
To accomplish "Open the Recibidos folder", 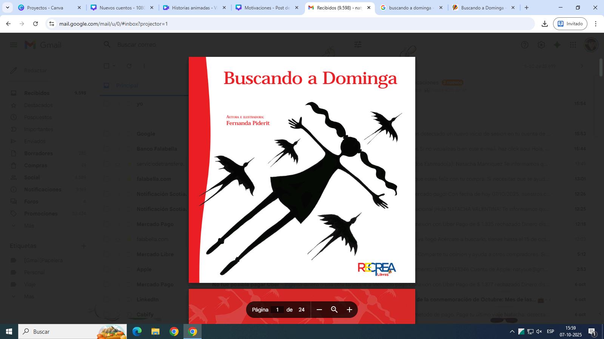I will (37, 93).
